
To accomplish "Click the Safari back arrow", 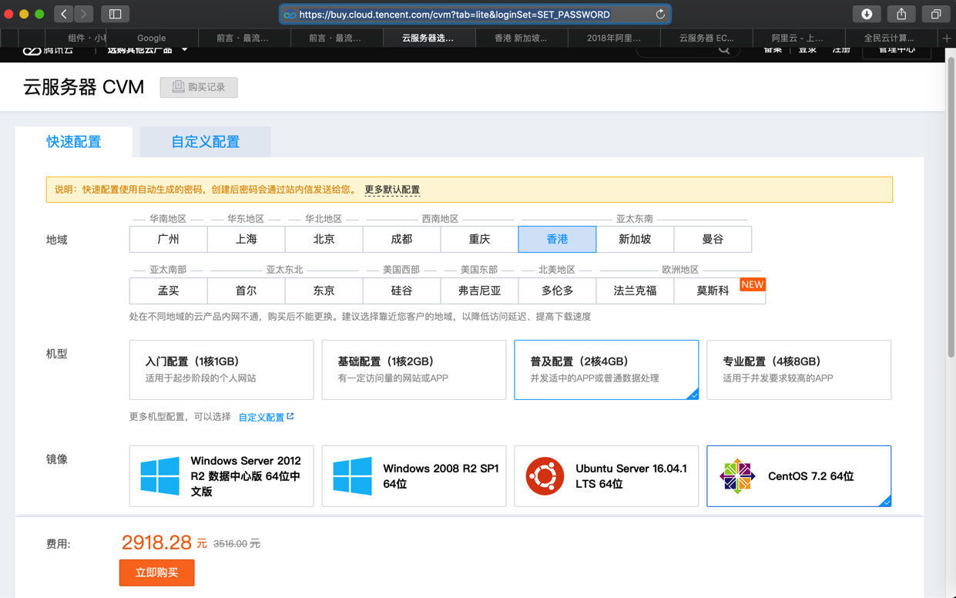I will (64, 14).
